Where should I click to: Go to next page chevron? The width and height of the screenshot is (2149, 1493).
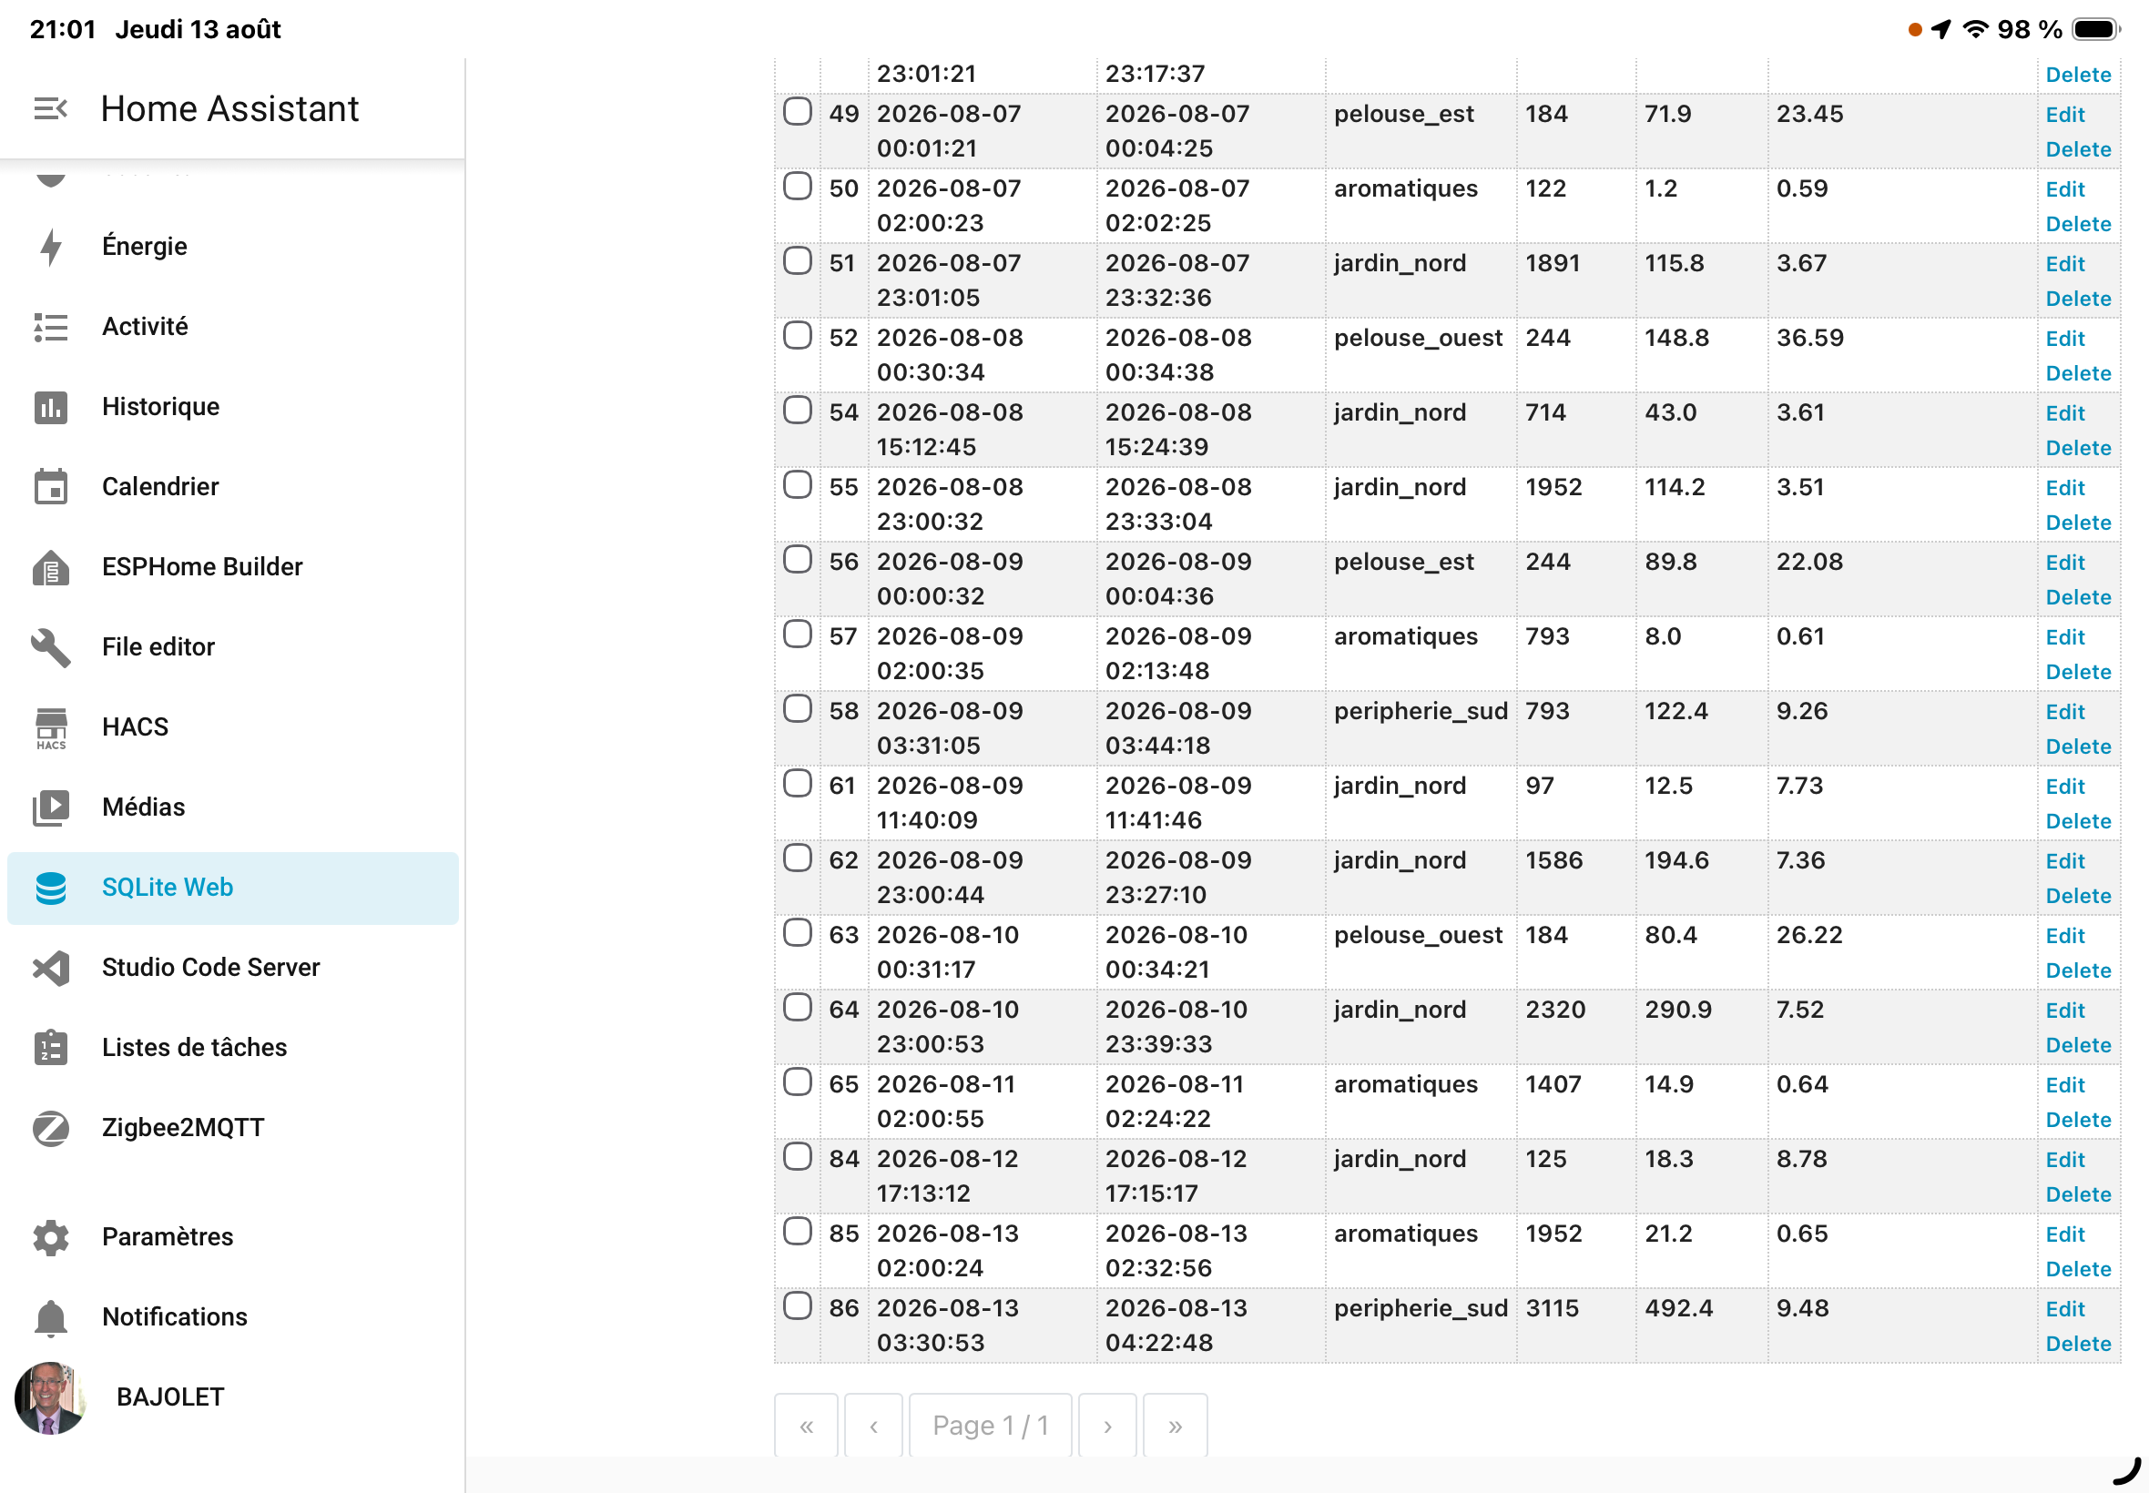coord(1106,1425)
